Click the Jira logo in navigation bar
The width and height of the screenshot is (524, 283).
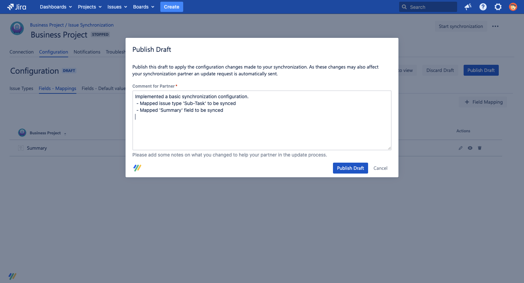pyautogui.click(x=16, y=7)
